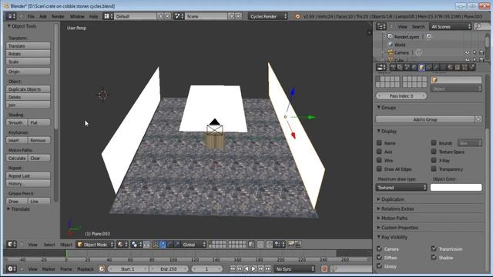Image resolution: width=493 pixels, height=277 pixels.
Task: Click the Properties editor type icon
Action: [381, 67]
